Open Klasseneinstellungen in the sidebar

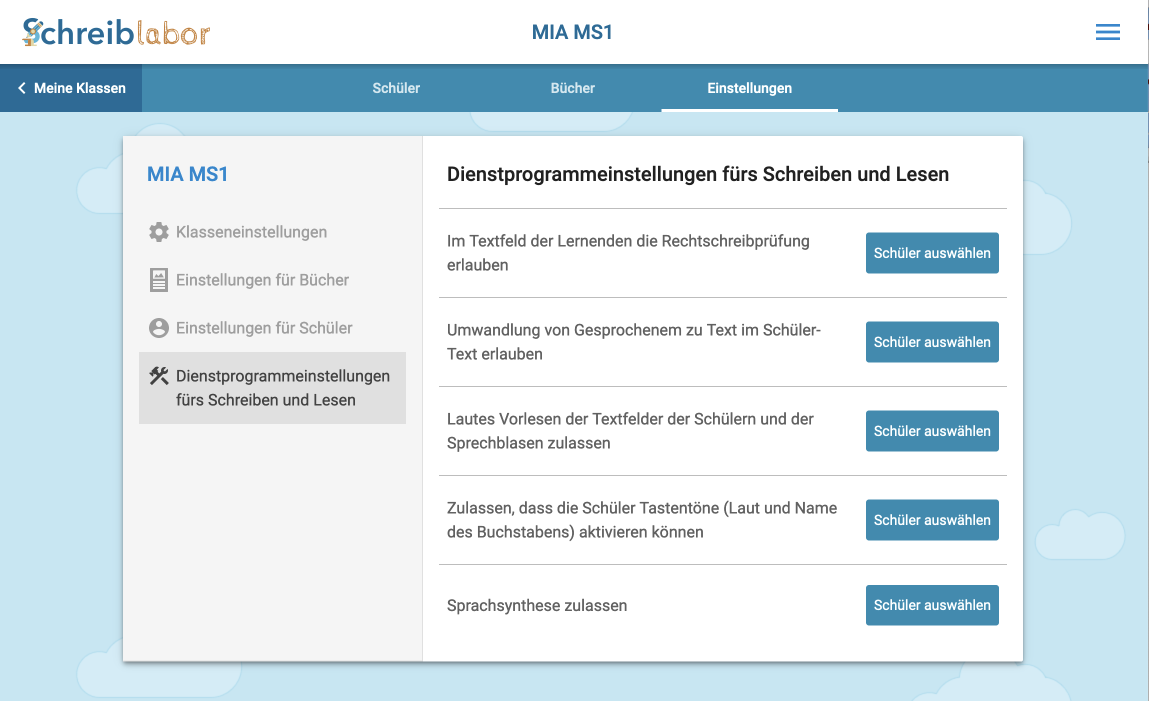pyautogui.click(x=251, y=232)
